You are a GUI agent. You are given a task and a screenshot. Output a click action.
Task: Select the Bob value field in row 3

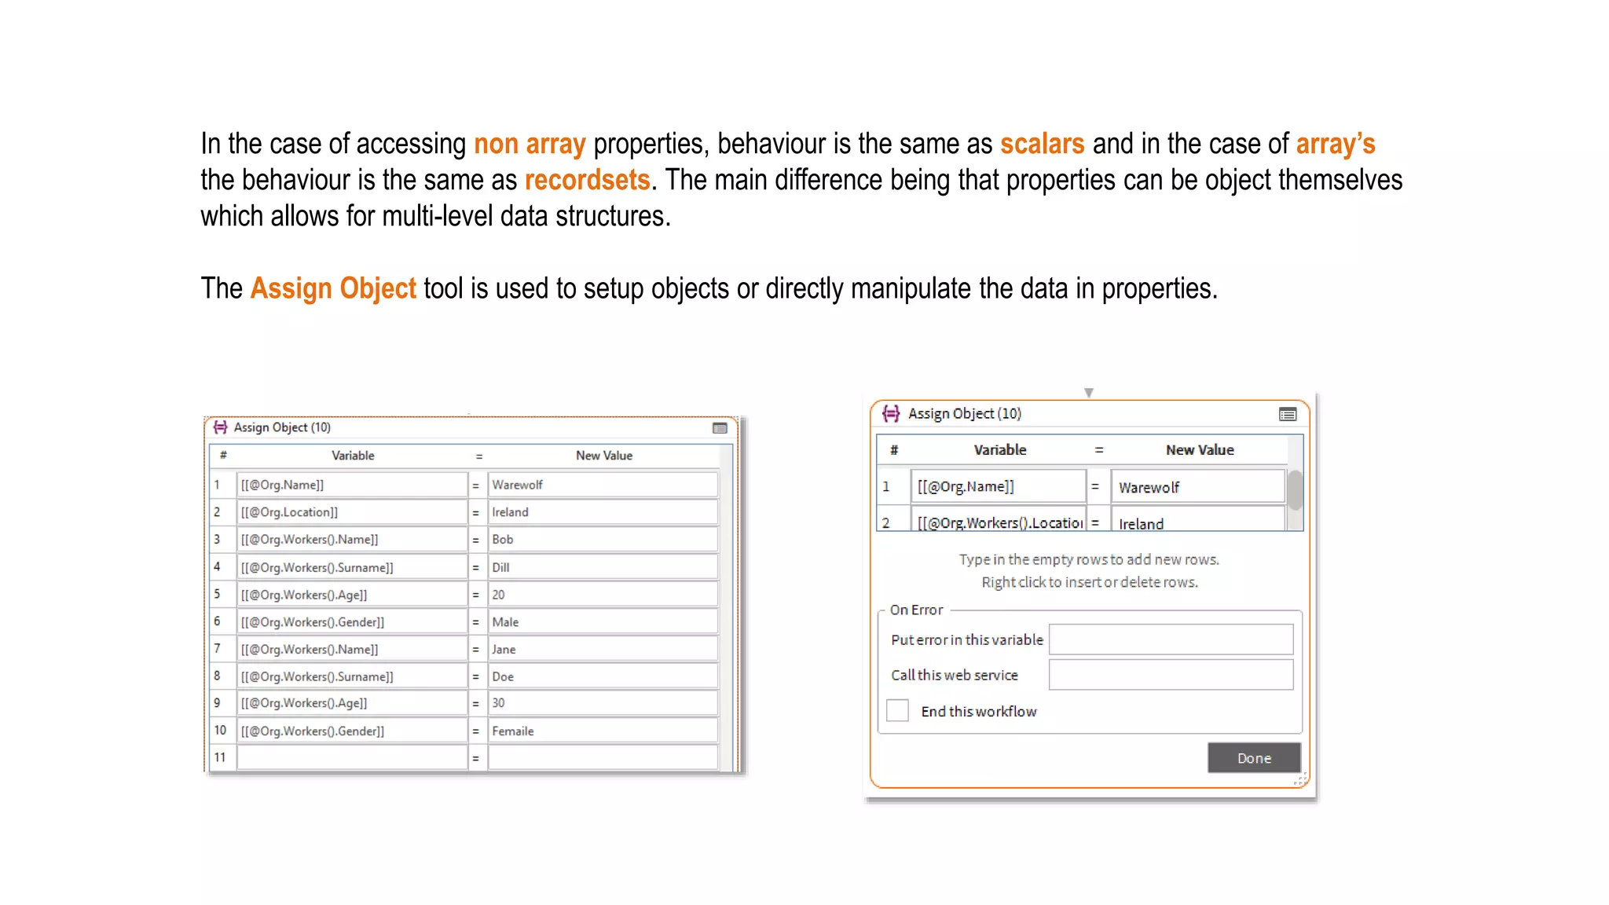[x=602, y=540]
